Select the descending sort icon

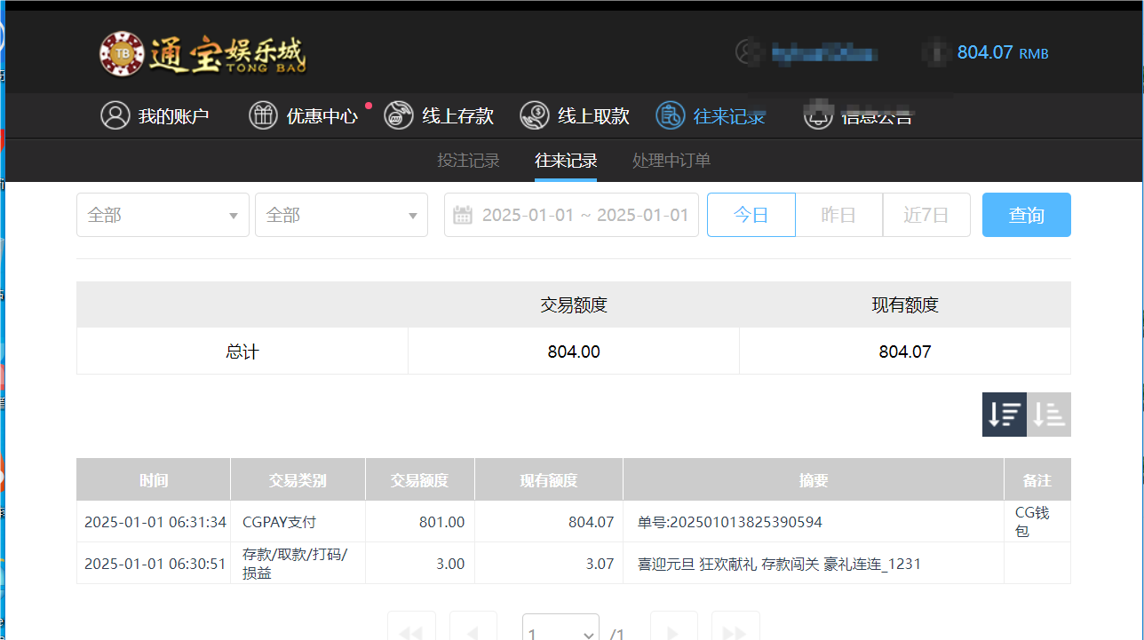(x=1004, y=414)
